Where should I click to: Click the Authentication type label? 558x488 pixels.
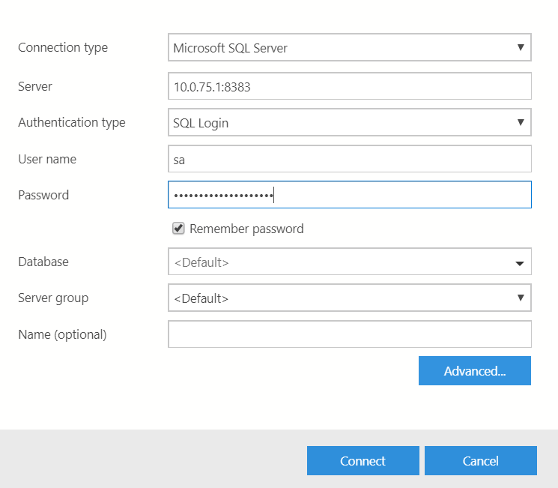(x=72, y=122)
